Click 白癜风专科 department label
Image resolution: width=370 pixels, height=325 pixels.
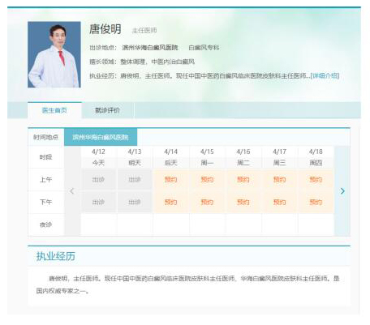(x=204, y=48)
